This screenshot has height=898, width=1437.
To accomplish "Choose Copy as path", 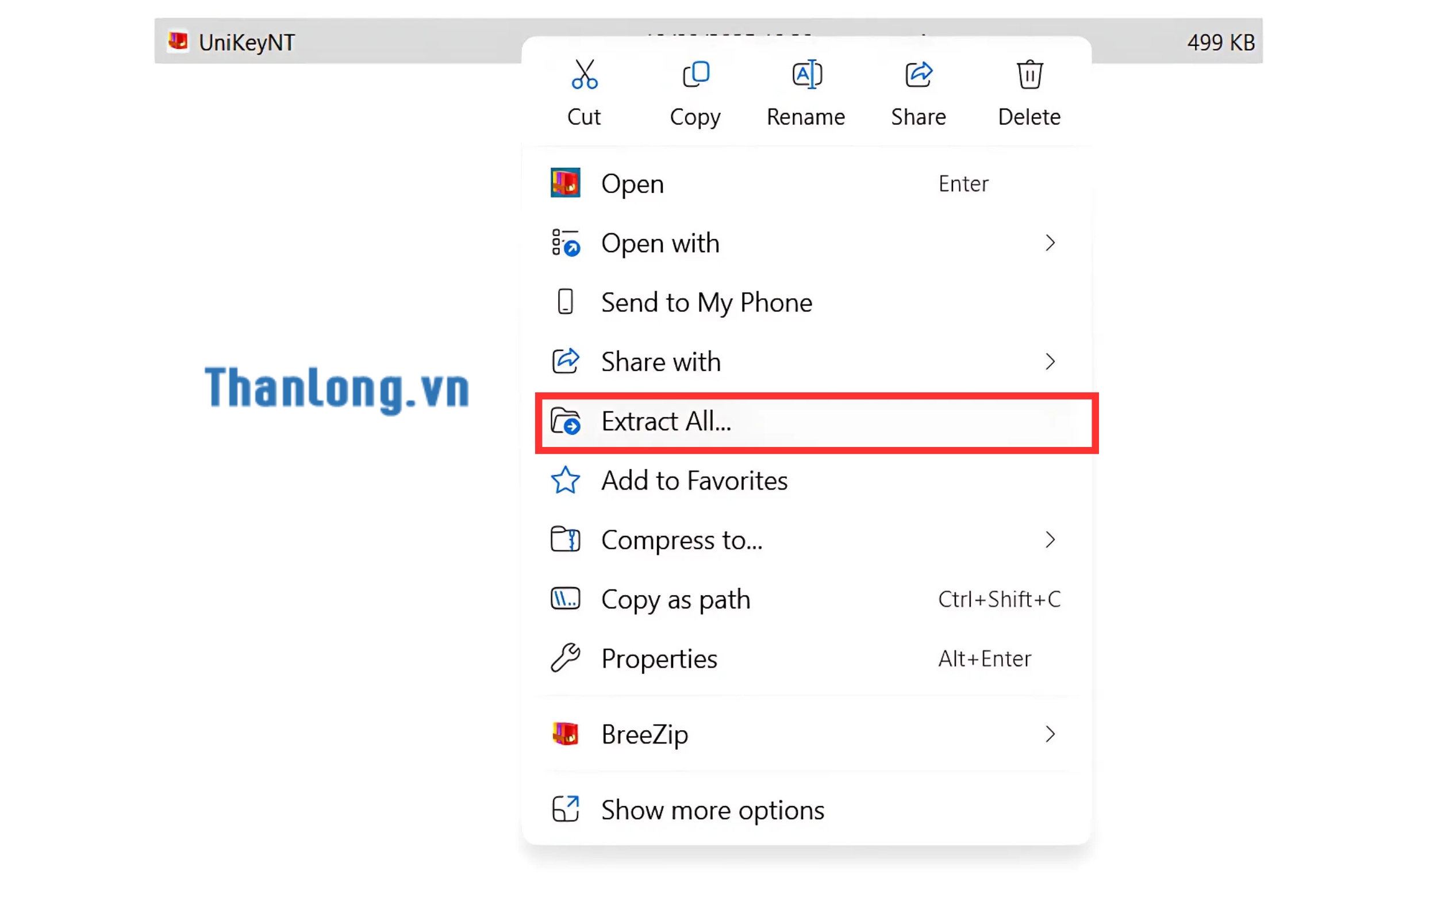I will tap(675, 599).
